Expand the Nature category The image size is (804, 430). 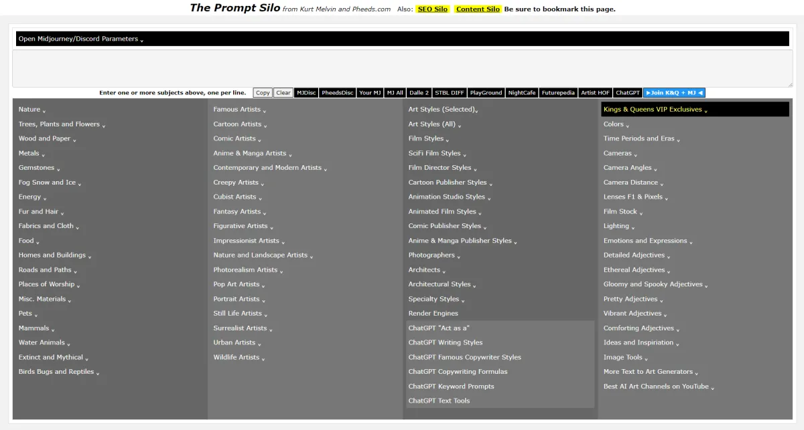32,110
